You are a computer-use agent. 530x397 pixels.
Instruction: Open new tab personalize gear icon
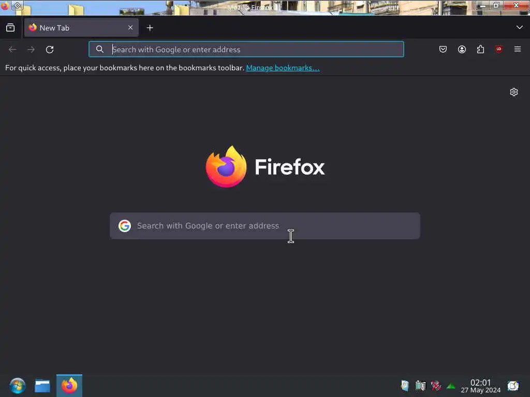[x=513, y=92]
